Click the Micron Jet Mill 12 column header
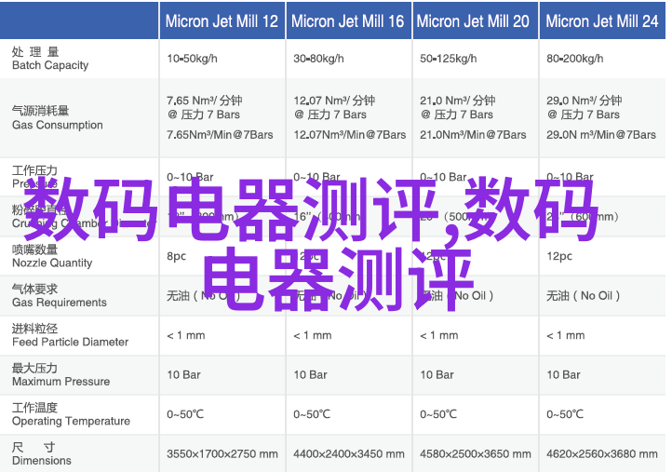 point(222,21)
